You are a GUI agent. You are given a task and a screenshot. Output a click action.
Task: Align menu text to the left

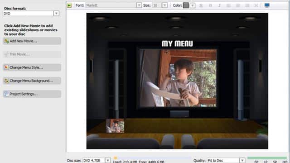pos(228,5)
